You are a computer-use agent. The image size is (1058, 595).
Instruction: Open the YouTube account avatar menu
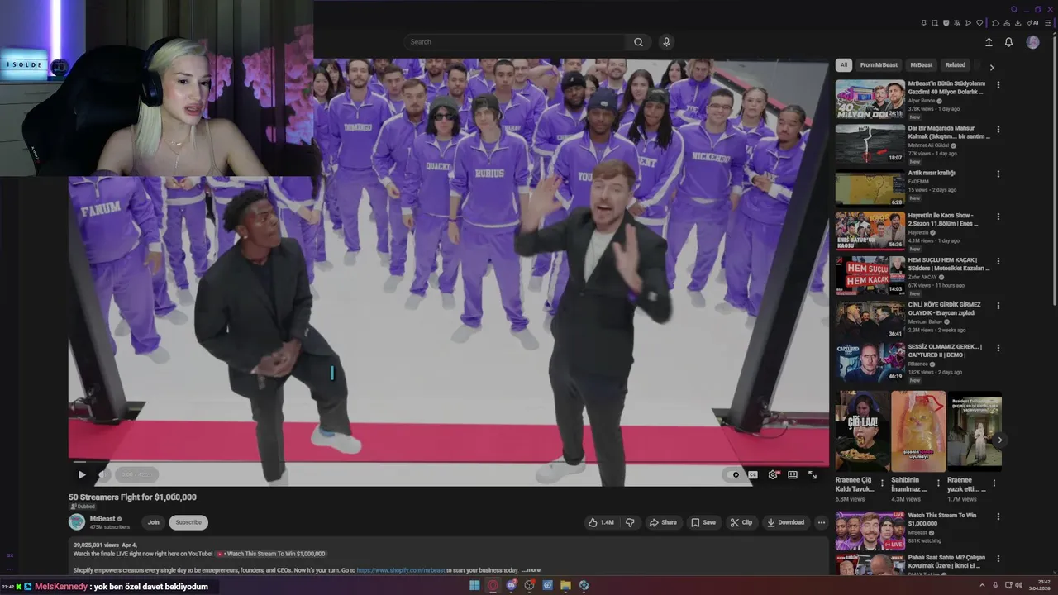tap(1032, 42)
